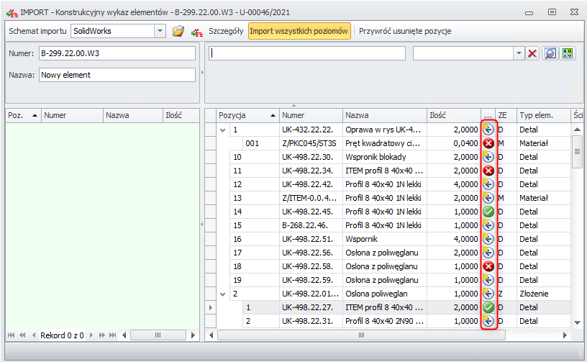The image size is (587, 362).
Task: Collapse tree node for position 1
Action: pyautogui.click(x=222, y=130)
